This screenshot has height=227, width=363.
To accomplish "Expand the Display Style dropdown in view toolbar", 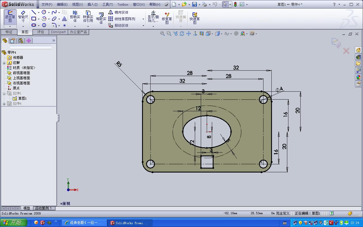I will pos(222,33).
